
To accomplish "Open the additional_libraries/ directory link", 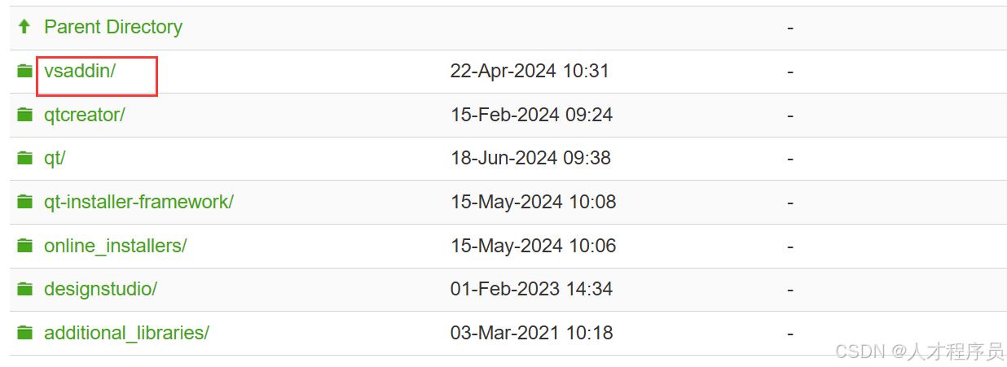I will [x=126, y=333].
